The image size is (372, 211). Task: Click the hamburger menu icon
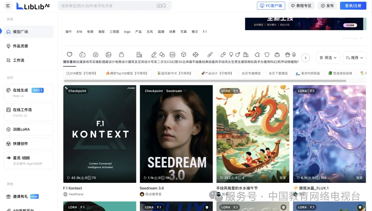[x=8, y=6]
